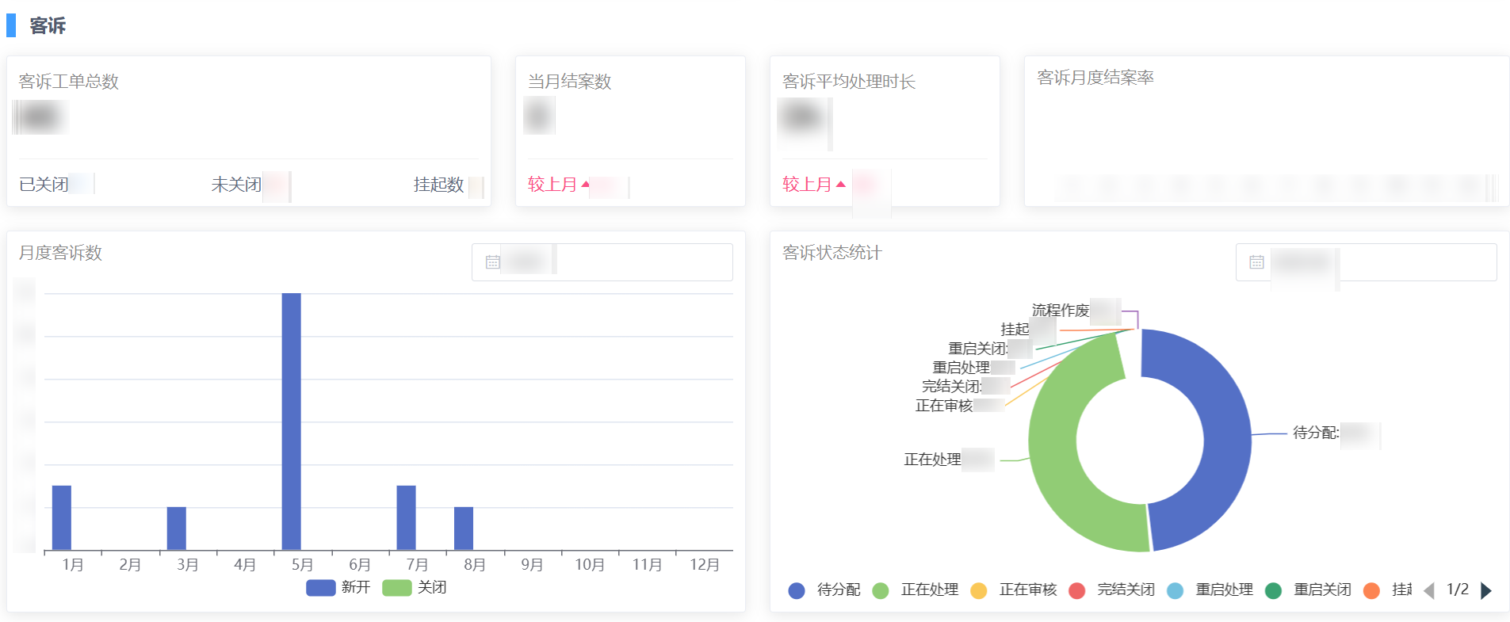
Task: Click the up arrow beside 客诉平均处理时长 较上月
Action: [x=840, y=184]
